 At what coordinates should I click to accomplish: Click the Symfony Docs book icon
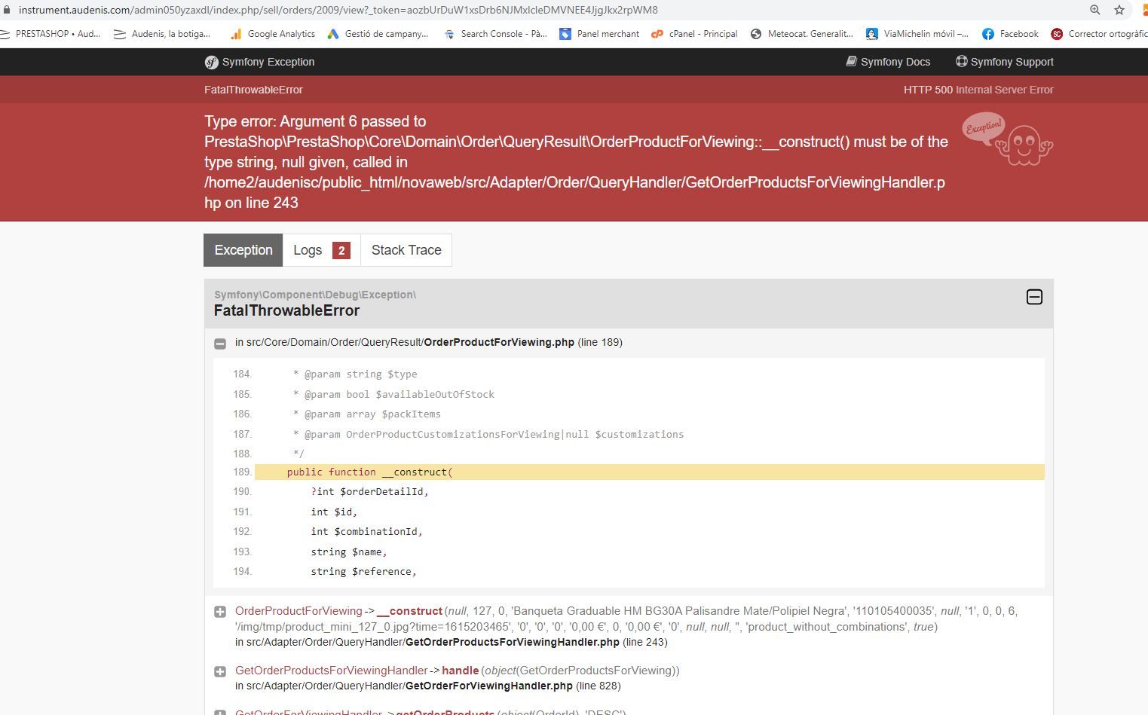[x=852, y=62]
